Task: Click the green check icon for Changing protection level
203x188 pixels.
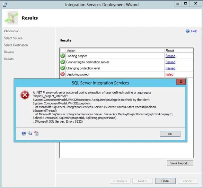Action: click(63, 68)
